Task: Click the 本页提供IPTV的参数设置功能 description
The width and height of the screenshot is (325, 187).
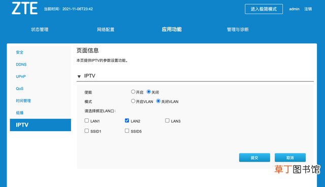Action: tap(103, 60)
